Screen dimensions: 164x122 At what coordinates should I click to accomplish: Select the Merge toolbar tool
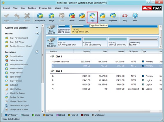coord(51,17)
